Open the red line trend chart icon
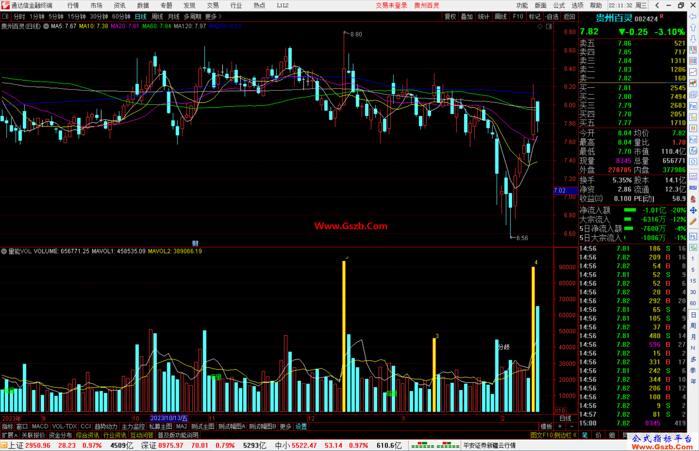699x451 pixels. (x=693, y=72)
